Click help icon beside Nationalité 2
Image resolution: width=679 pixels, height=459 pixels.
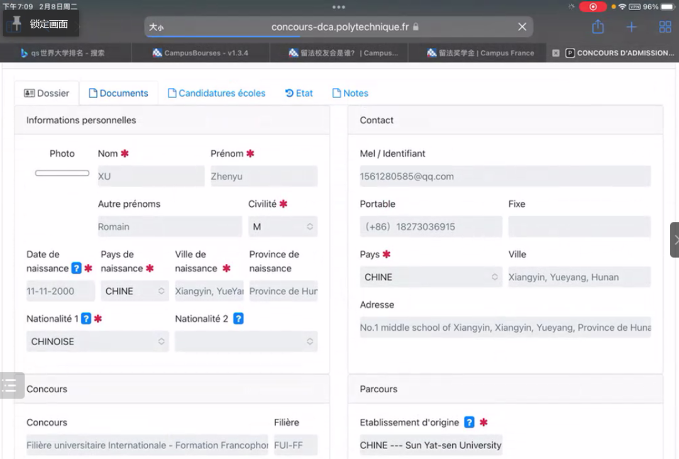(x=238, y=319)
